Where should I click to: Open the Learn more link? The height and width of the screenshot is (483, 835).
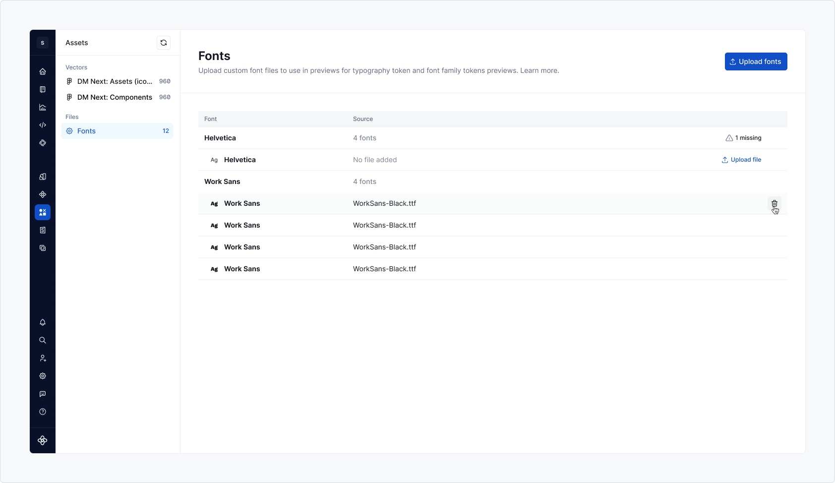point(538,70)
